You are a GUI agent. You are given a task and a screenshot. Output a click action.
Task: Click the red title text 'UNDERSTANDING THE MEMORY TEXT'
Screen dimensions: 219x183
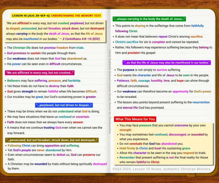[76, 16]
